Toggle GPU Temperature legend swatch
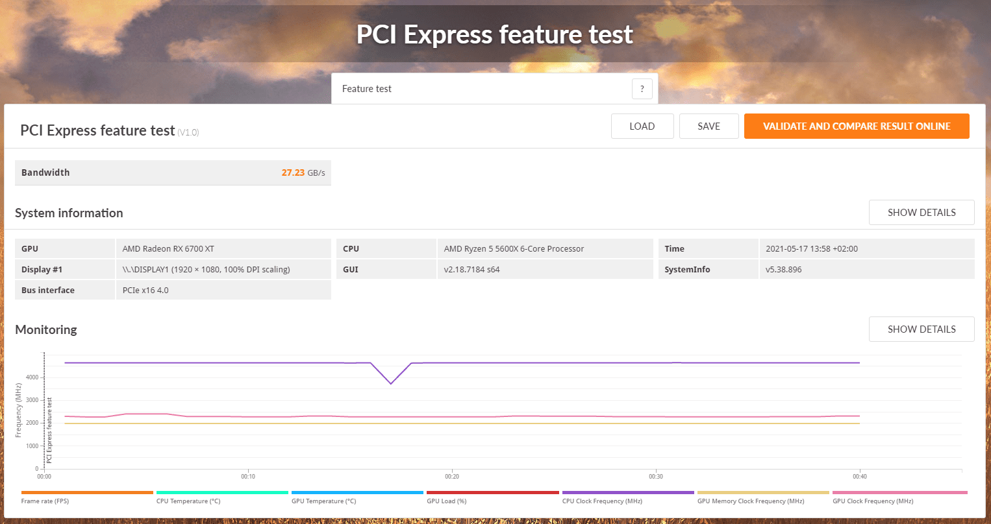 [x=357, y=493]
